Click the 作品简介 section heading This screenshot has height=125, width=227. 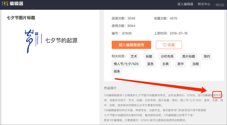tap(110, 88)
